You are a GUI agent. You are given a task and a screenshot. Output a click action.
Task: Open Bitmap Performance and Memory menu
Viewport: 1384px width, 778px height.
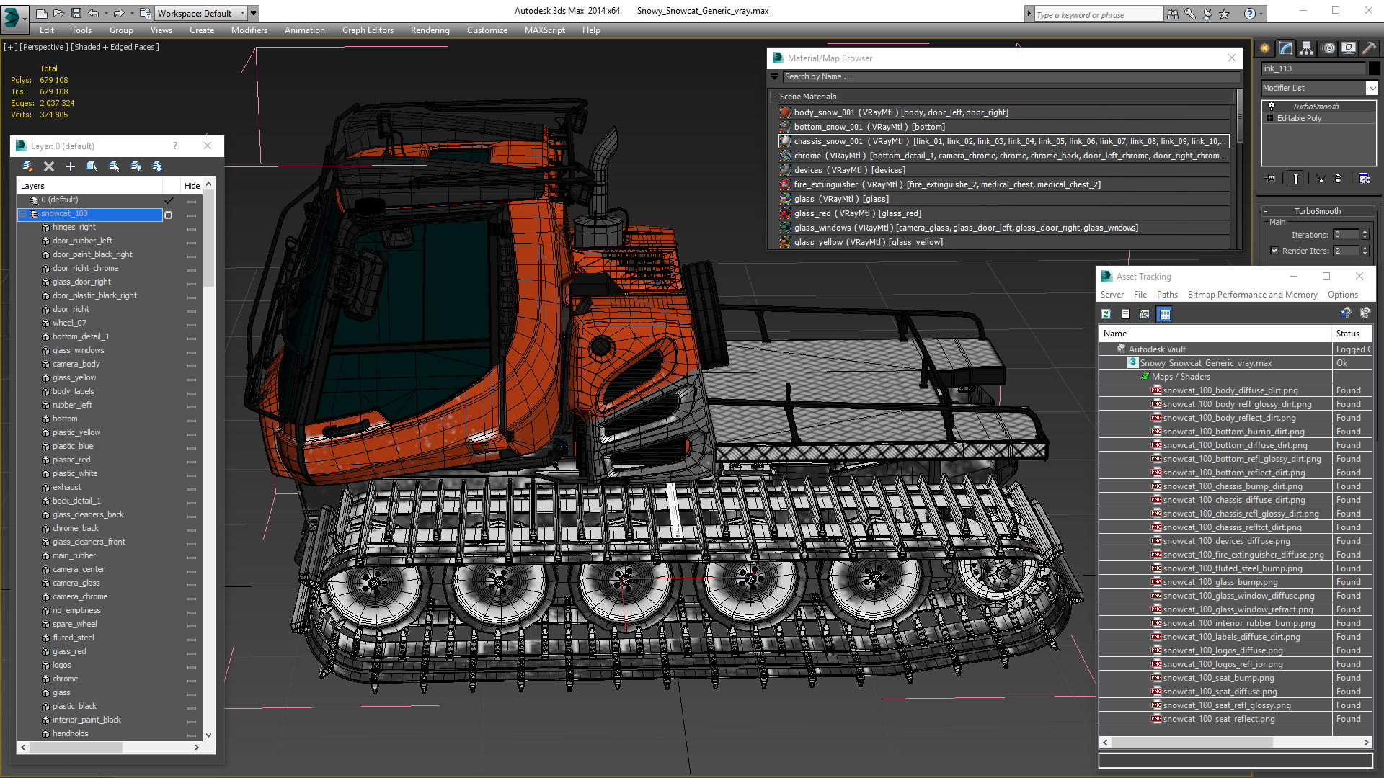click(1252, 295)
